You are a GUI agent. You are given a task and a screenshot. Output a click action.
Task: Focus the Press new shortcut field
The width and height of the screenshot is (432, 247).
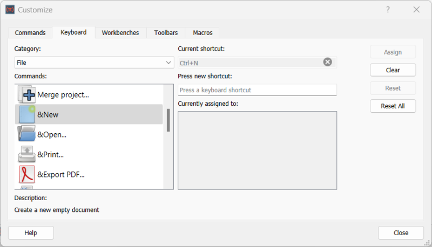257,90
